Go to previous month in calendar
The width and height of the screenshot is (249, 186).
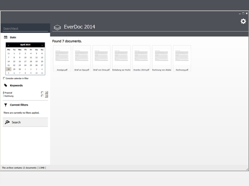pos(8,45)
